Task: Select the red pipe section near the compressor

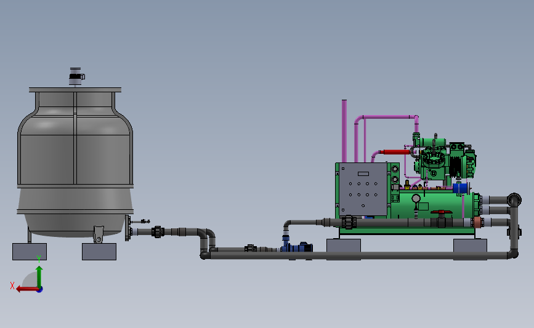Action: point(396,152)
